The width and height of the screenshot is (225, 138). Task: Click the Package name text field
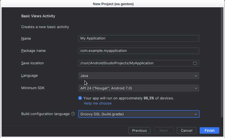click(x=139, y=51)
